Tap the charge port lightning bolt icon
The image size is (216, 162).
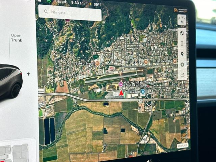[28, 74]
